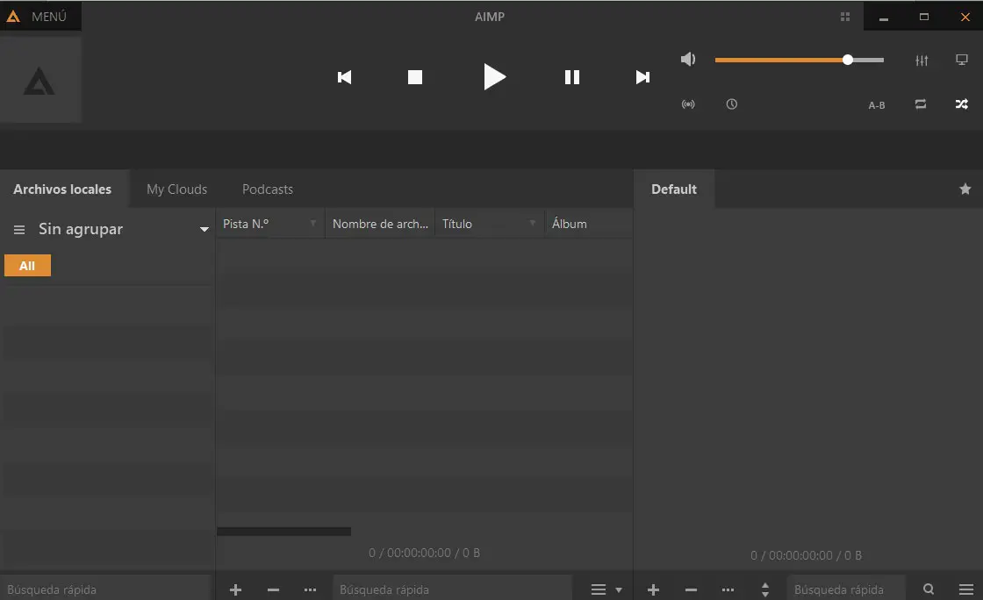This screenshot has height=600, width=983.
Task: Enable A-B section repeat
Action: tap(877, 105)
